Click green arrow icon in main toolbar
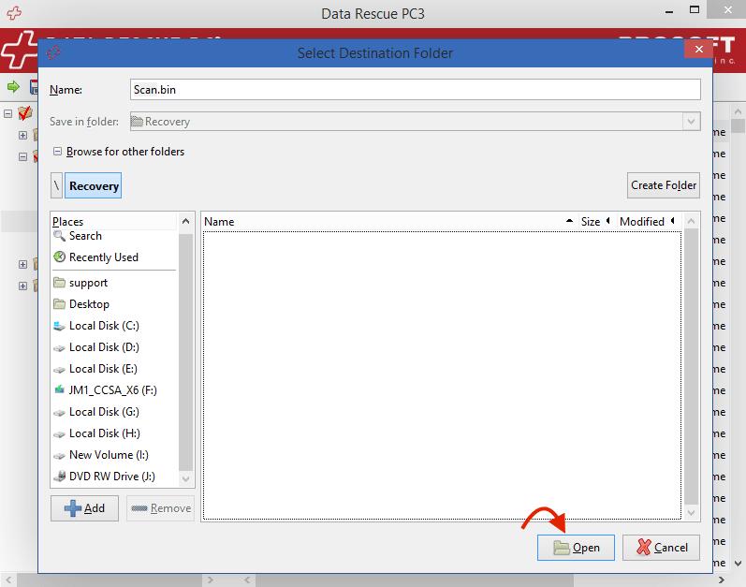The height and width of the screenshot is (587, 746). click(13, 87)
